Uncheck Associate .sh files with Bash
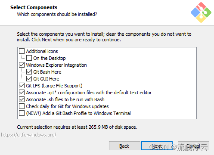 (x=22, y=99)
